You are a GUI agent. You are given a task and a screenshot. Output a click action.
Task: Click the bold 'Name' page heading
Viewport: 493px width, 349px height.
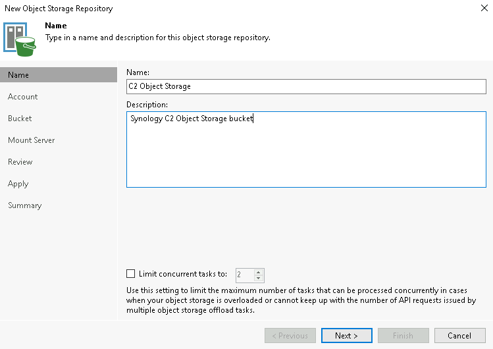pyautogui.click(x=56, y=26)
